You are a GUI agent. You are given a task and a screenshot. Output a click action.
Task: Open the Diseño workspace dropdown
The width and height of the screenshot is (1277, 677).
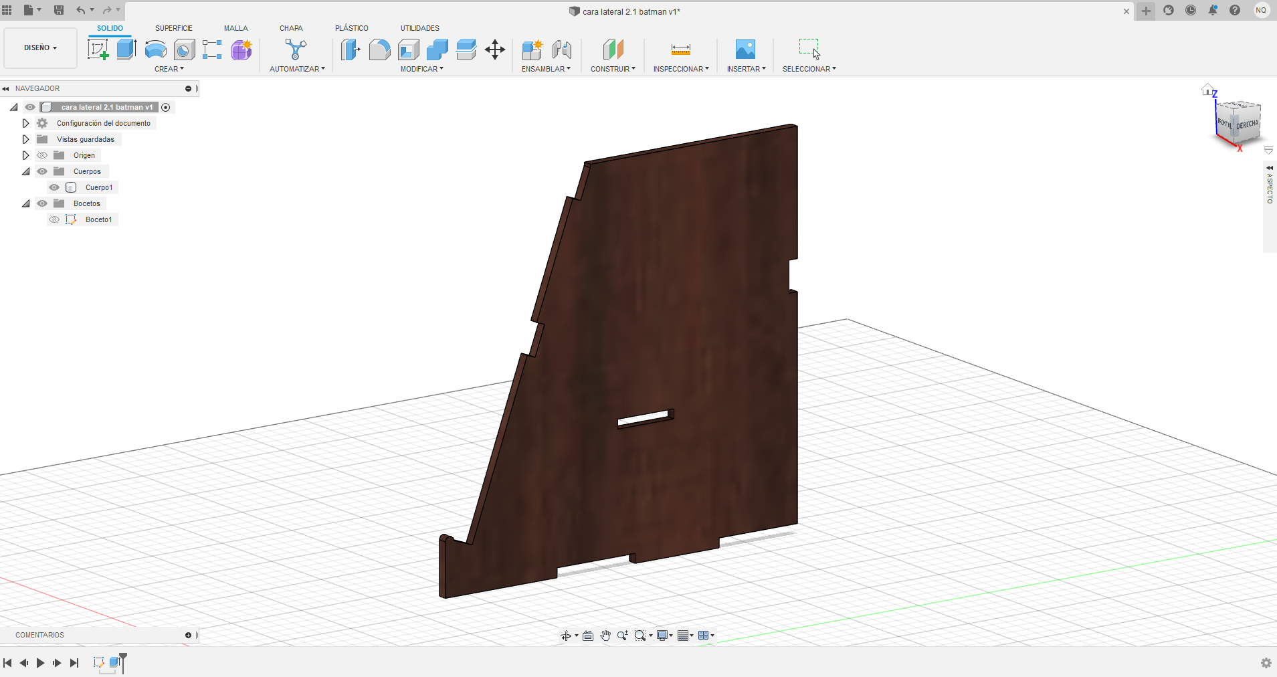[x=41, y=48]
